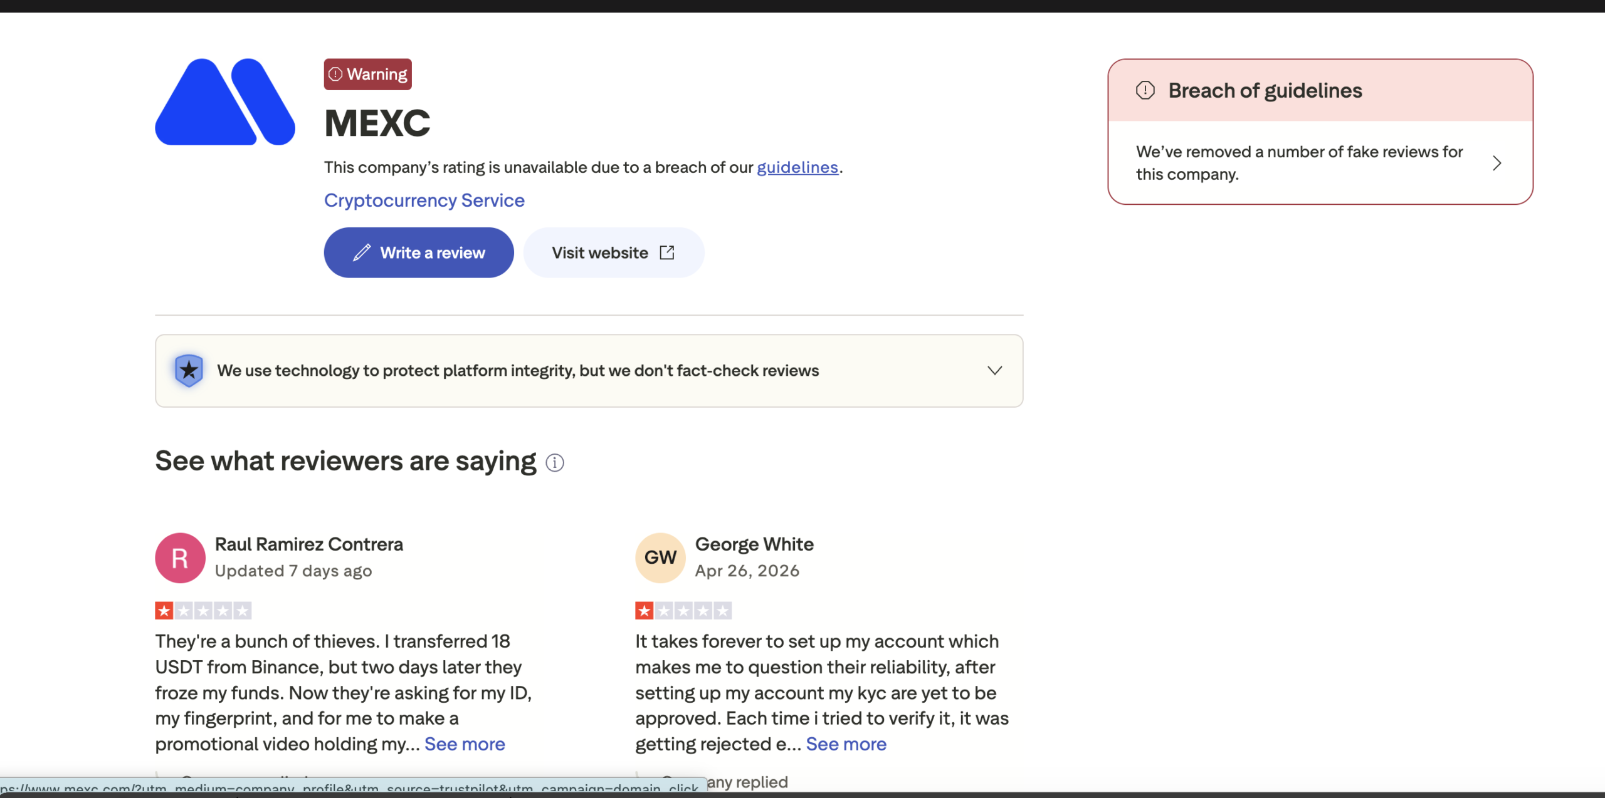This screenshot has width=1605, height=798.
Task: Open Raul Ramirez Contrera's profile name
Action: (309, 544)
